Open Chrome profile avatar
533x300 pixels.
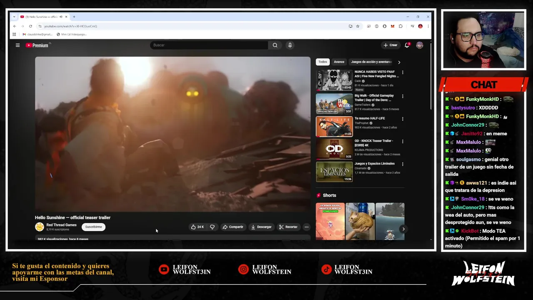420,26
